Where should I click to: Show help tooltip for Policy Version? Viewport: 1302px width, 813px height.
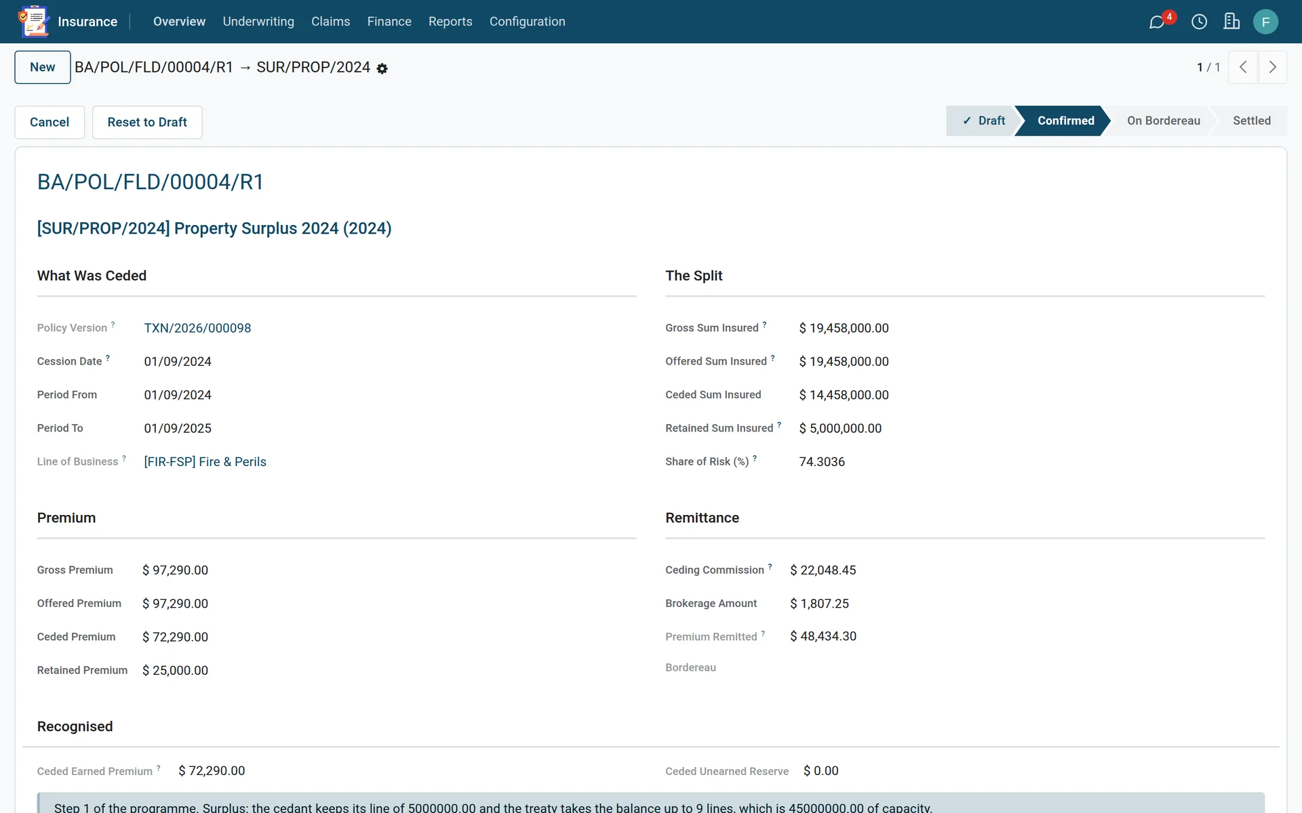pyautogui.click(x=113, y=325)
